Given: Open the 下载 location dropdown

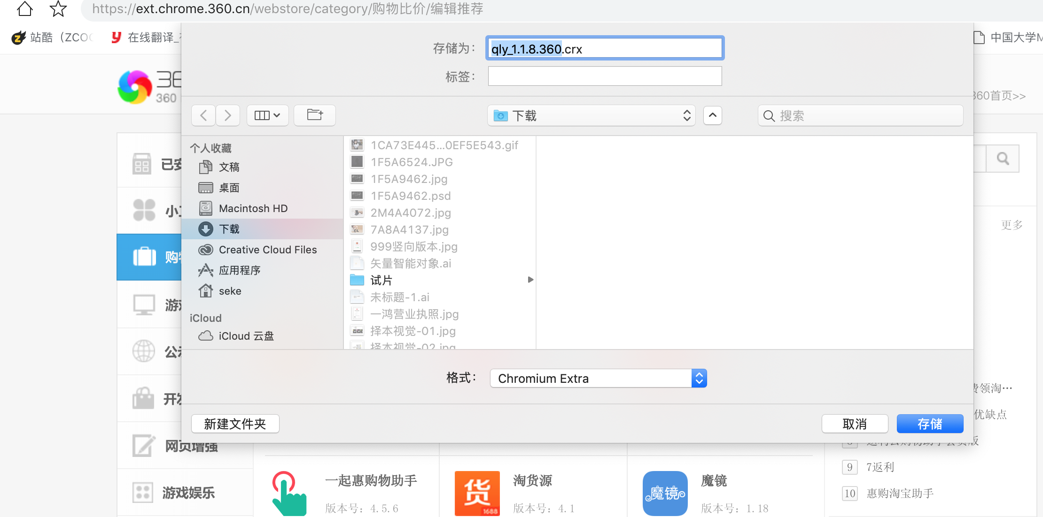Looking at the screenshot, I should pyautogui.click(x=591, y=115).
